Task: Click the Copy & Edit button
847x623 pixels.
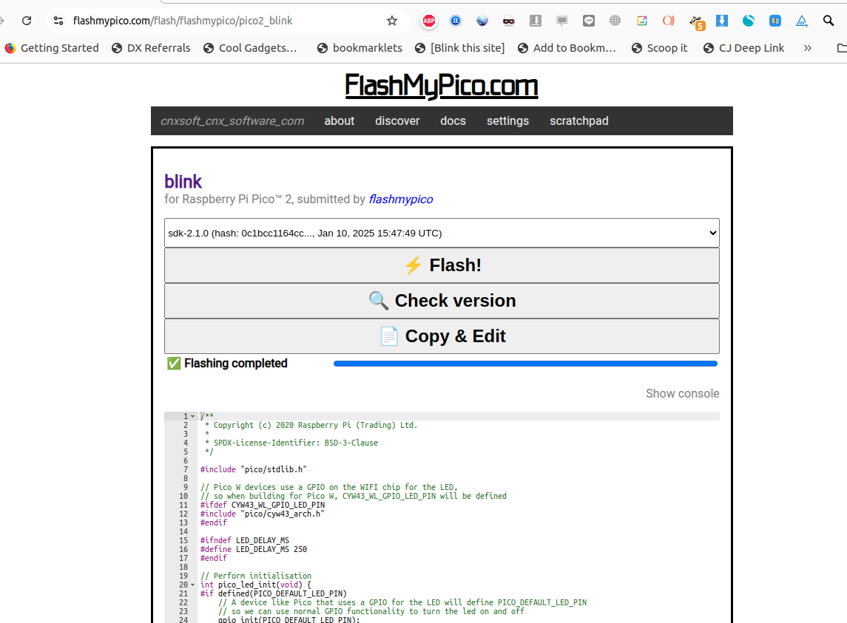Action: [442, 336]
